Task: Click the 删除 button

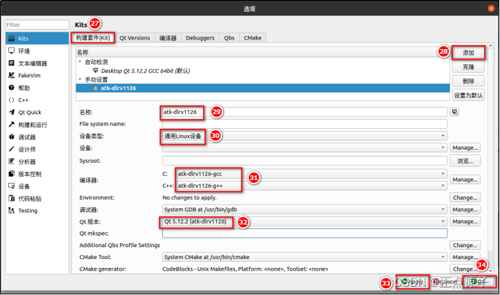Action: click(468, 81)
